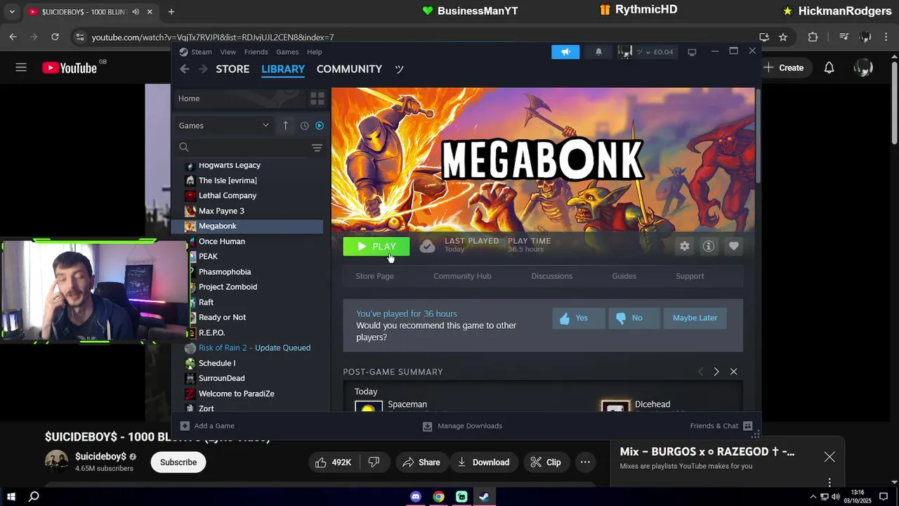The width and height of the screenshot is (899, 506).
Task: Open the Help menu in Steam
Action: (315, 52)
